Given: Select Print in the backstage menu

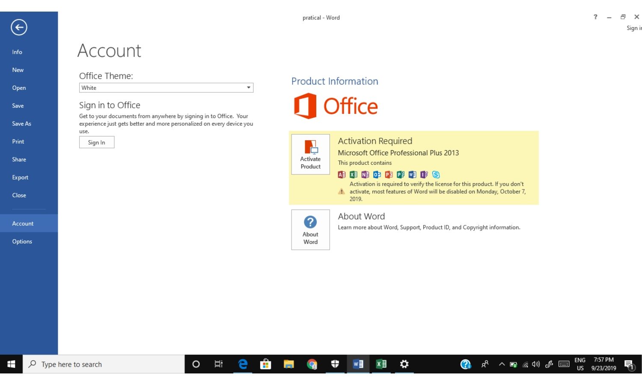Looking at the screenshot, I should 18,142.
